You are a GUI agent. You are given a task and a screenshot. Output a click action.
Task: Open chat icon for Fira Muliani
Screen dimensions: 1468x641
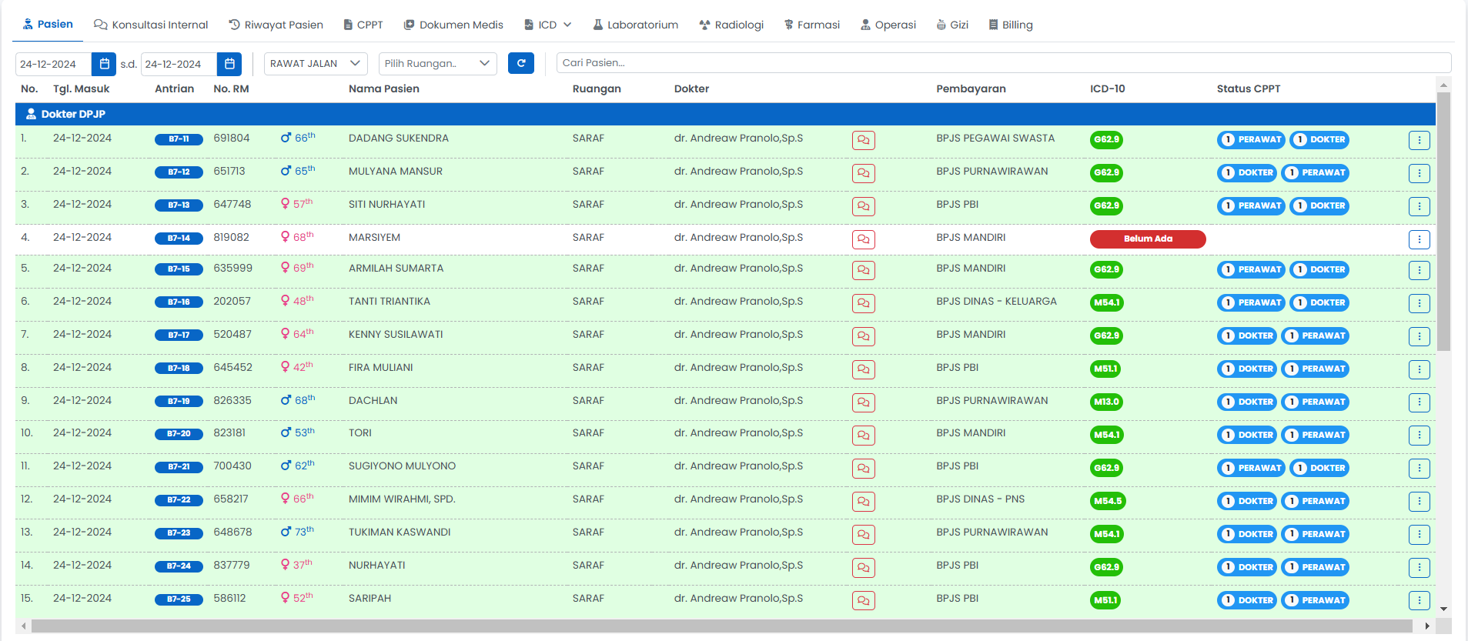click(x=863, y=369)
